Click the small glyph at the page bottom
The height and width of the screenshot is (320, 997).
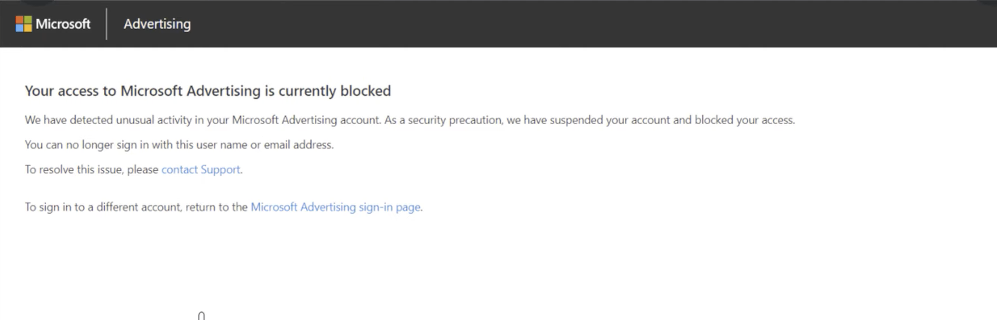point(202,316)
